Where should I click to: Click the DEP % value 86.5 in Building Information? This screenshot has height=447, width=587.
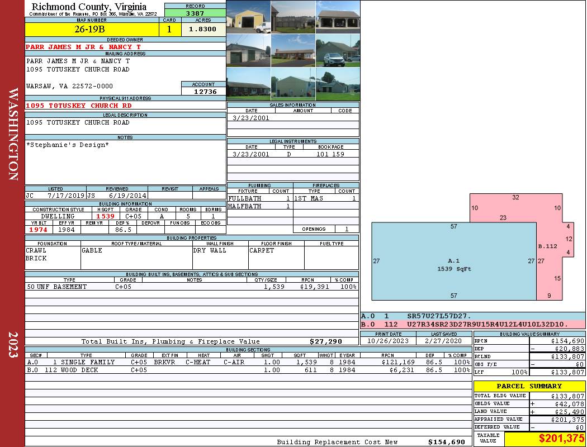coord(123,230)
